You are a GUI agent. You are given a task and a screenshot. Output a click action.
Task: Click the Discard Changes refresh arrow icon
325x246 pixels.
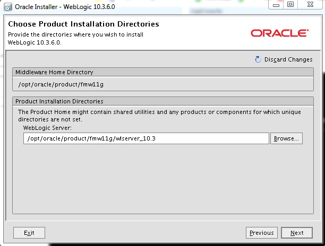coord(258,60)
